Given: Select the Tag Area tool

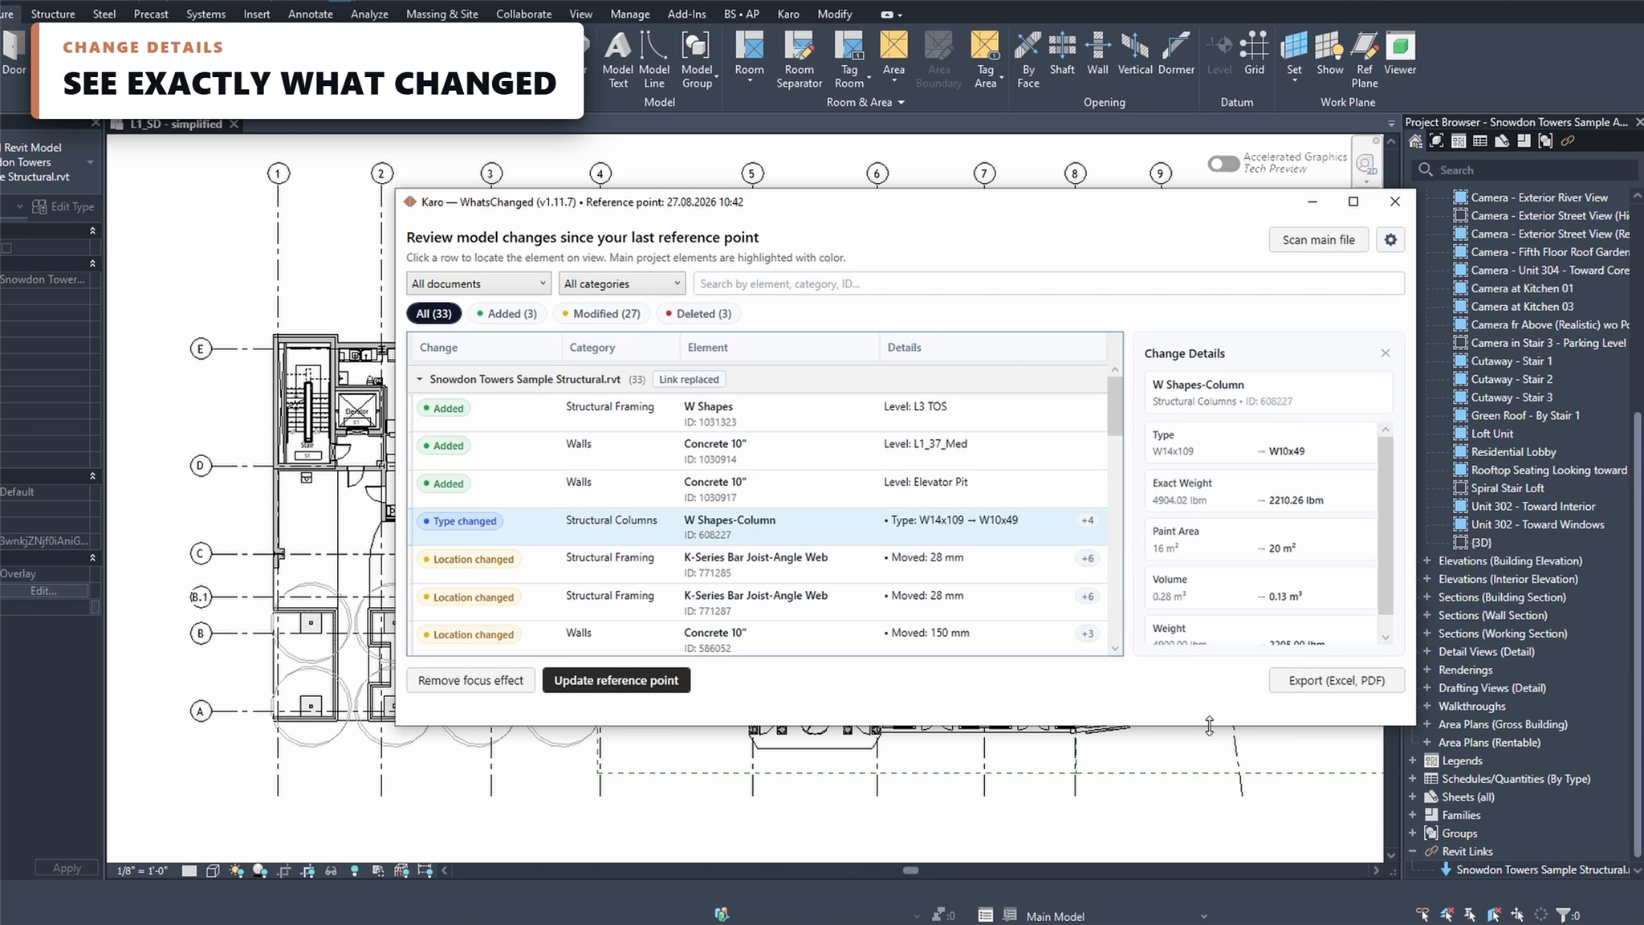Looking at the screenshot, I should (x=985, y=59).
